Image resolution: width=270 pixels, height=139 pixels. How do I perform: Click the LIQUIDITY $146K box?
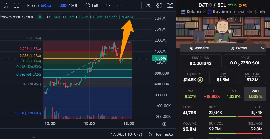pos(193,77)
